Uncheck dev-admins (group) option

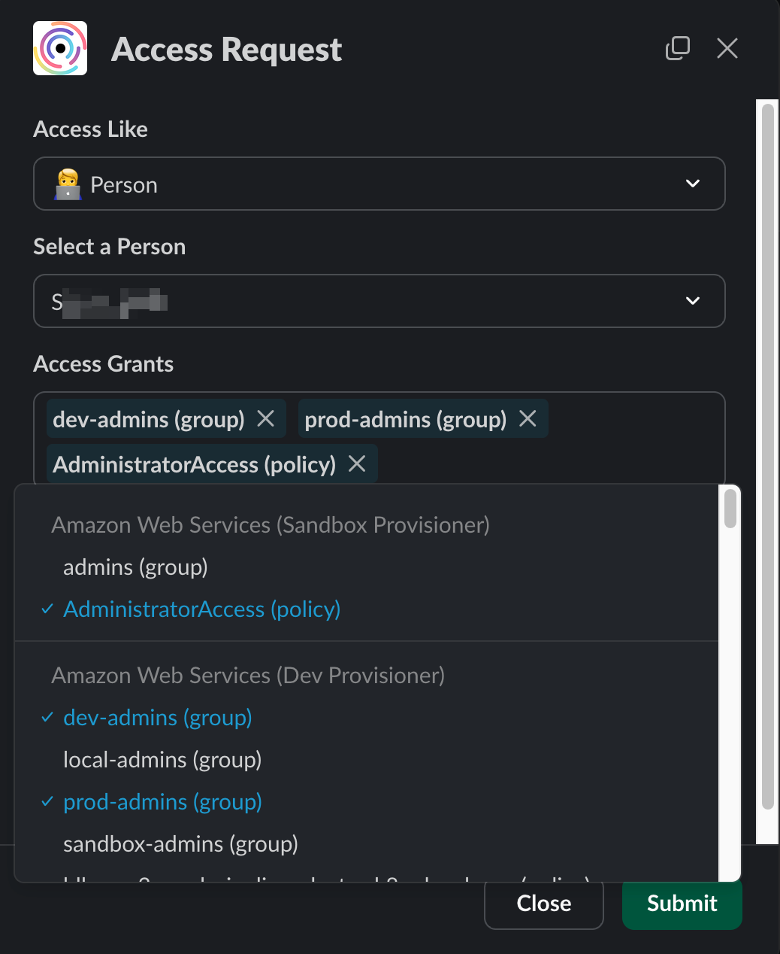pyautogui.click(x=157, y=718)
